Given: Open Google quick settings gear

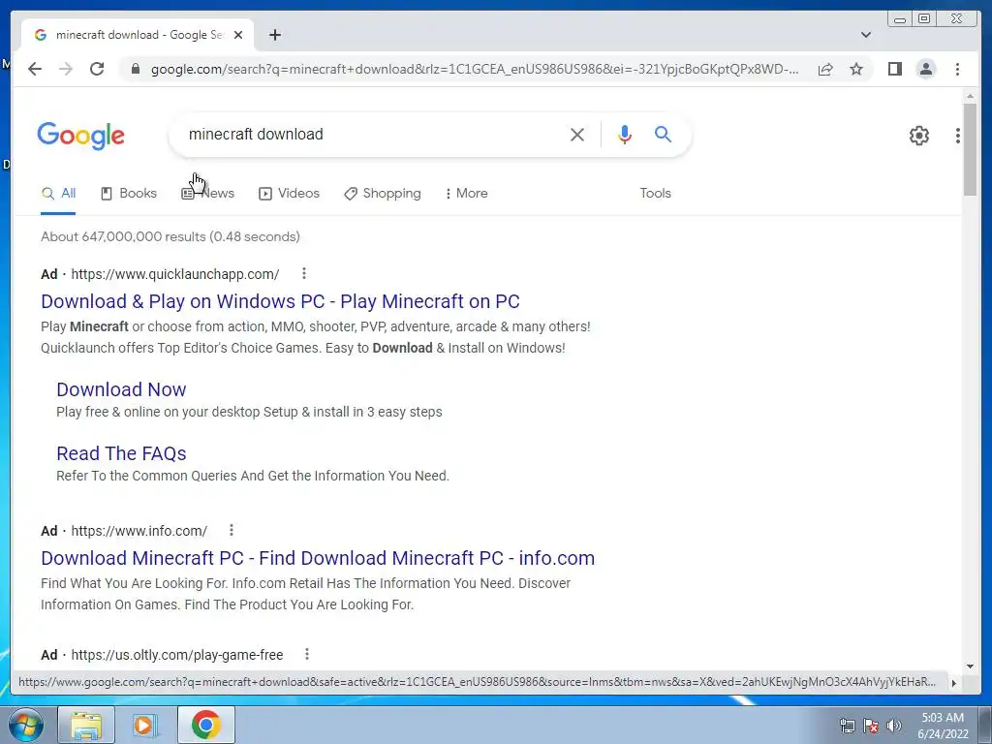Looking at the screenshot, I should tap(918, 135).
